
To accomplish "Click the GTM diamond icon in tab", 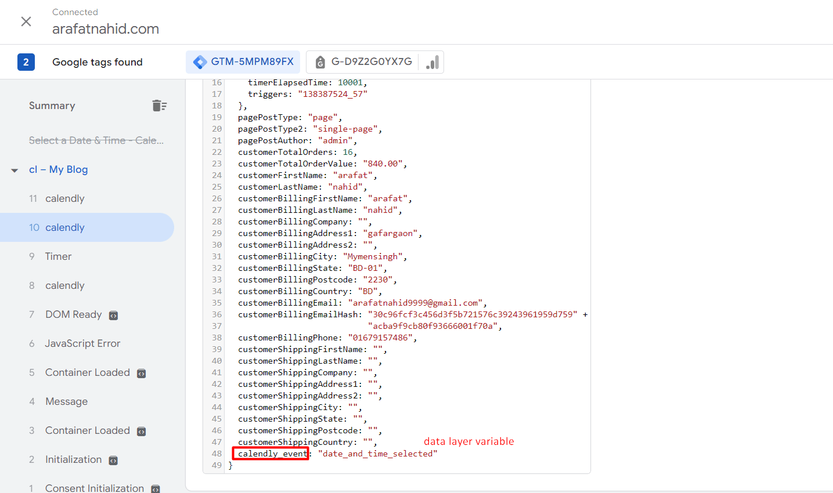I will coord(200,62).
